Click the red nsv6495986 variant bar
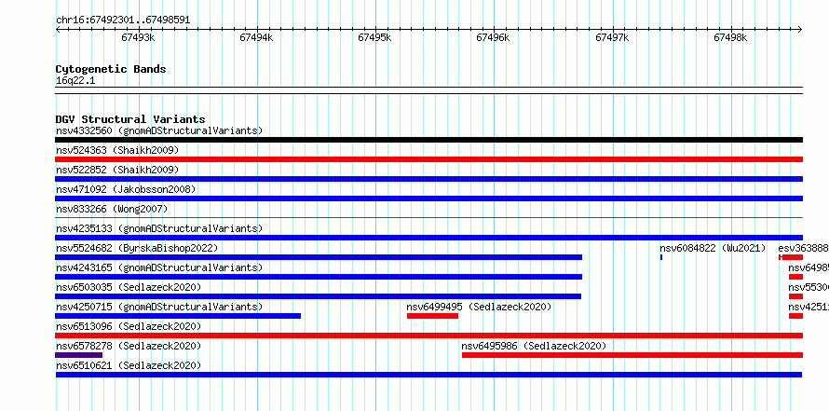Screen dimensions: 829x411 coord(632,355)
